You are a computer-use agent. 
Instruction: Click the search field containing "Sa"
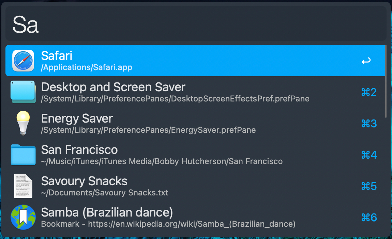[x=196, y=25]
